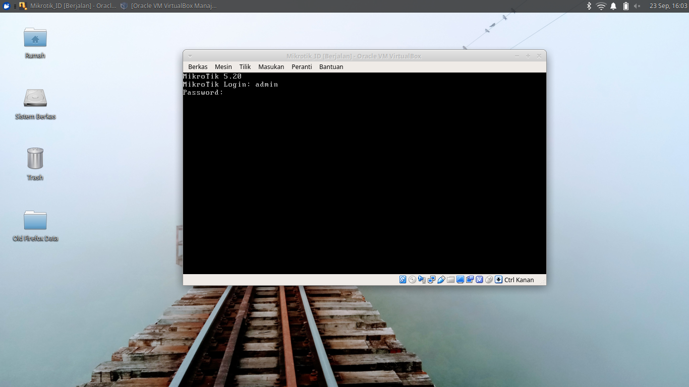Click the display settings monitor icon
689x387 pixels.
point(460,280)
